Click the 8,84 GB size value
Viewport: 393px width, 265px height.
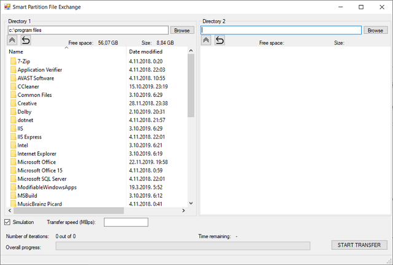[x=165, y=43]
